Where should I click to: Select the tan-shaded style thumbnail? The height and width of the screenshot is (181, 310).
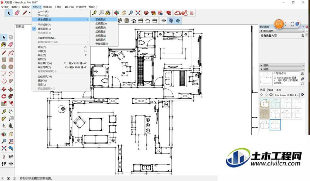point(264,114)
